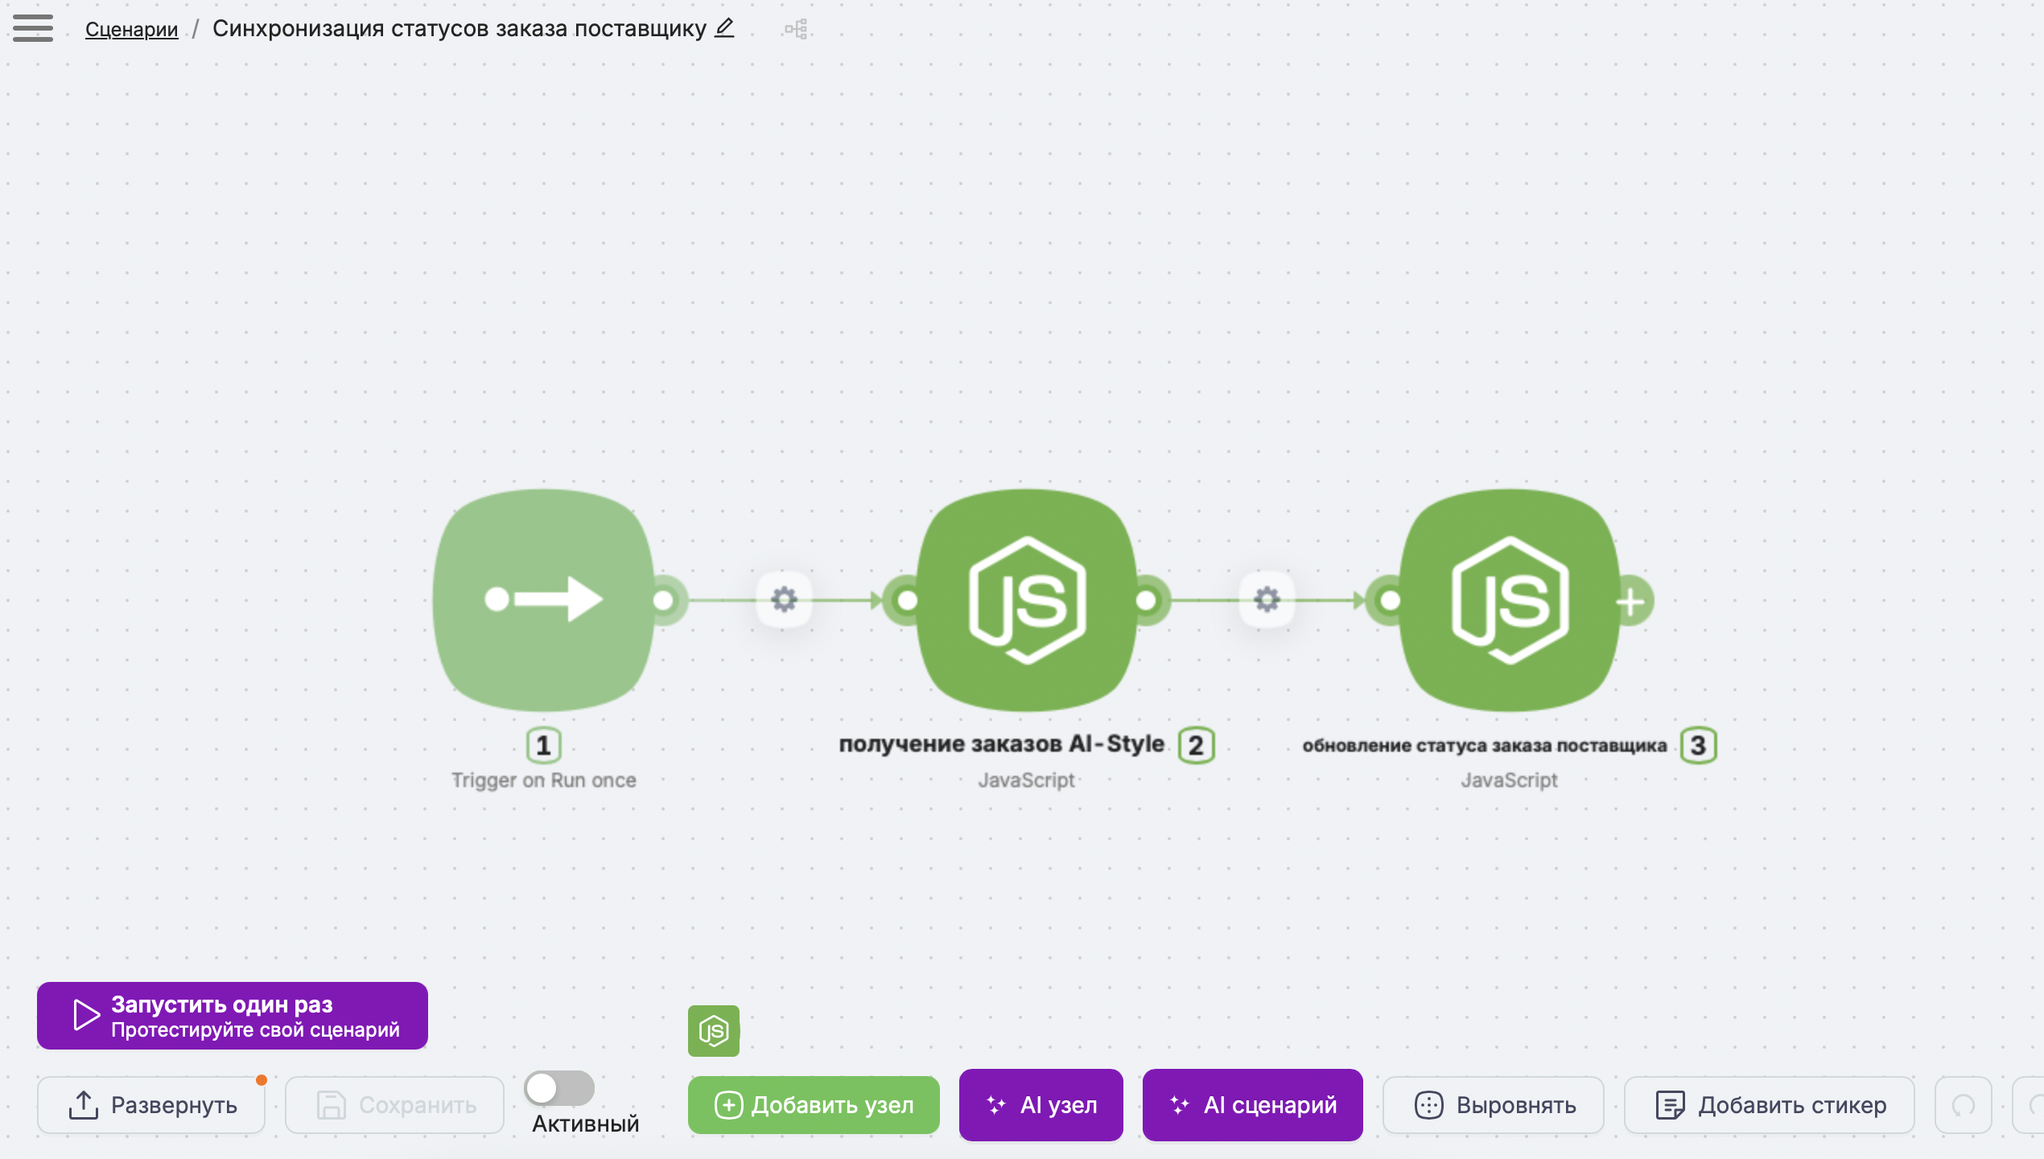
Task: Click the Развернуть deploy button
Action: 151,1105
